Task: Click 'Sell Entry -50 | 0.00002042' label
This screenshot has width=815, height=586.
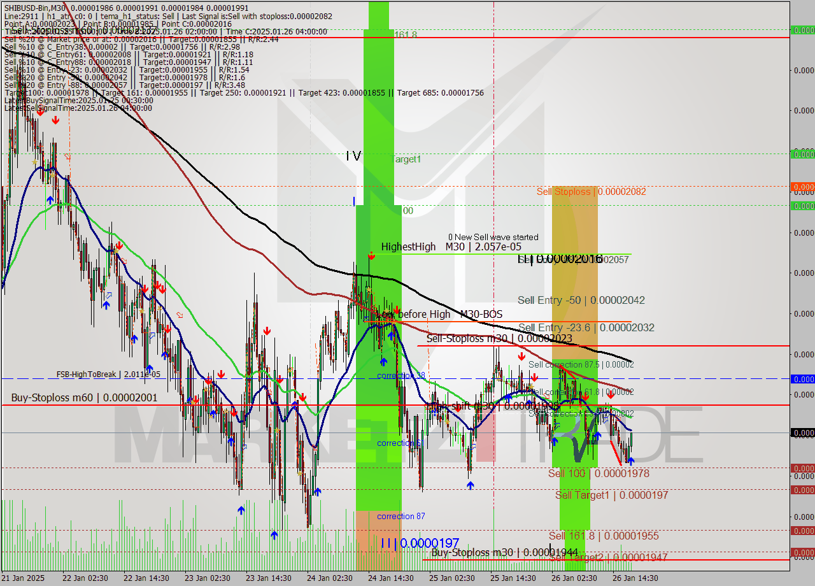Action: [x=581, y=300]
